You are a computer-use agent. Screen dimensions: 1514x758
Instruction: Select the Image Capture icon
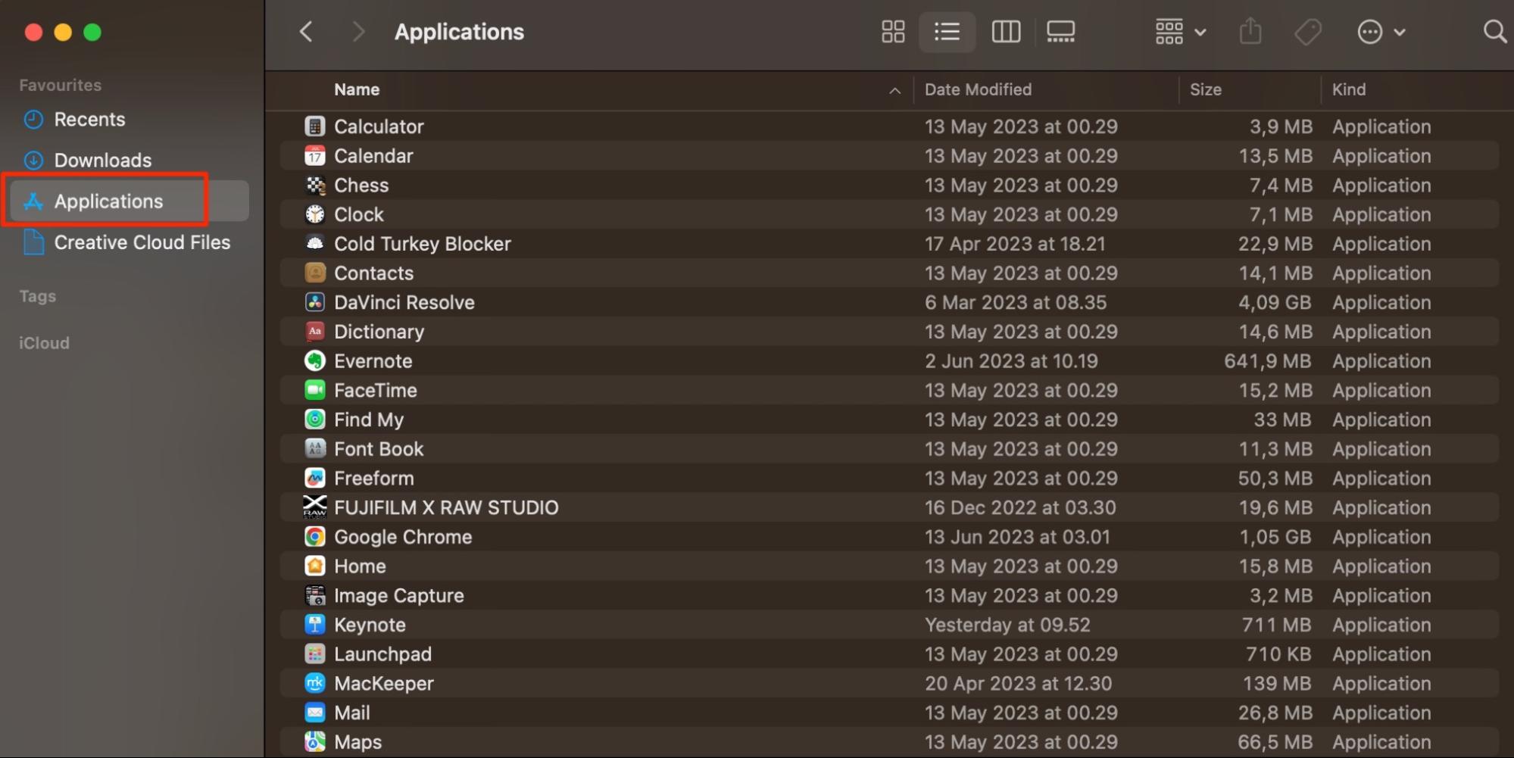pos(315,595)
